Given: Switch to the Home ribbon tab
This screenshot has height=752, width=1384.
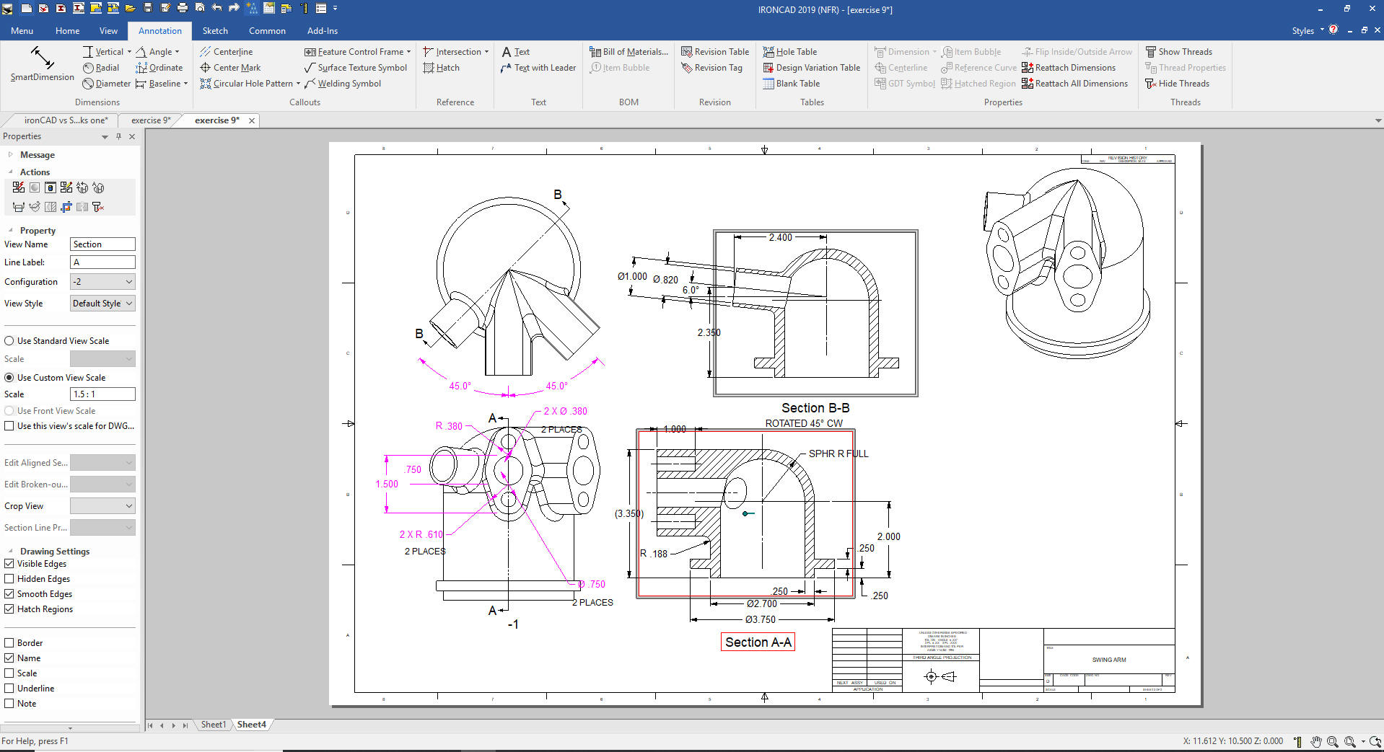Looking at the screenshot, I should (x=67, y=31).
